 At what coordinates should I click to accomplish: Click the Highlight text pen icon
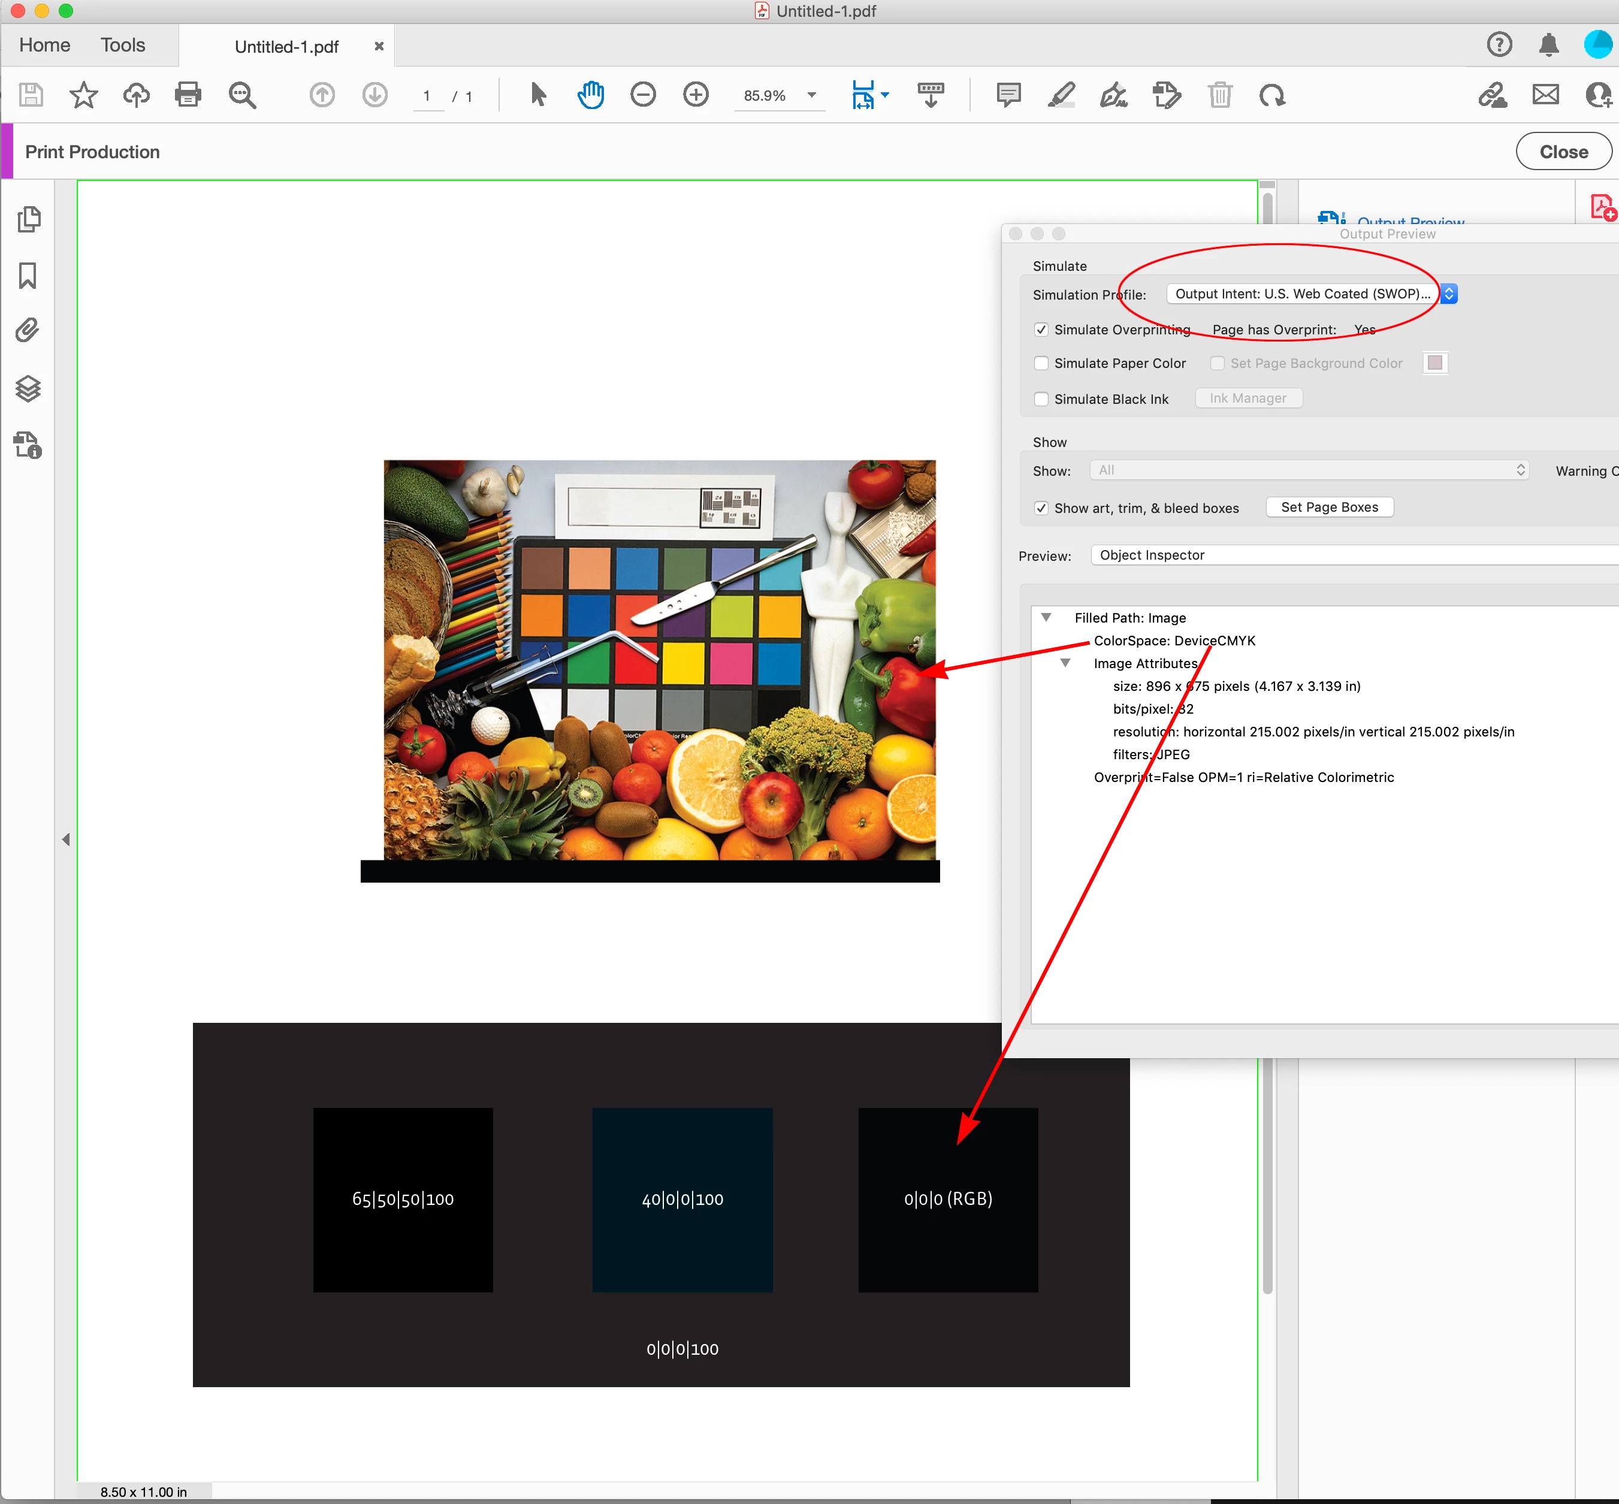[1061, 95]
